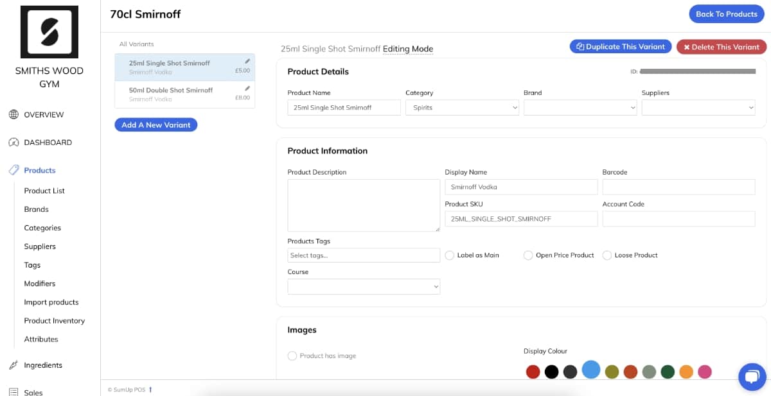
Task: Open the Brand dropdown
Action: pyautogui.click(x=580, y=108)
